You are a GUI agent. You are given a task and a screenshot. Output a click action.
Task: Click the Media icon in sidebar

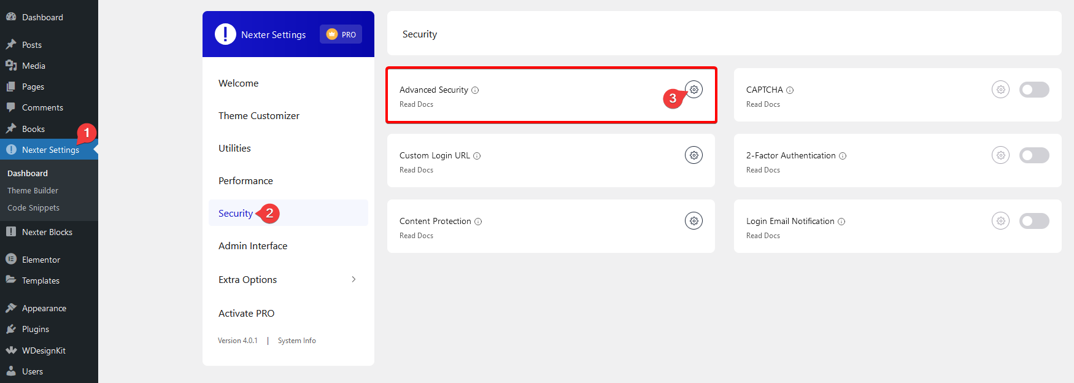click(11, 65)
